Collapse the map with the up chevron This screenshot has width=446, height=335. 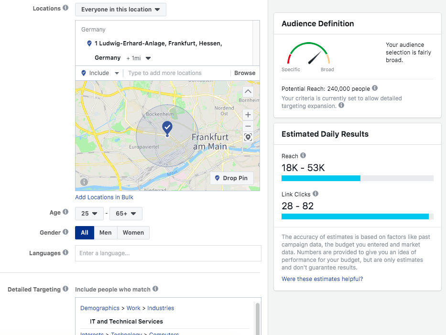pyautogui.click(x=248, y=91)
